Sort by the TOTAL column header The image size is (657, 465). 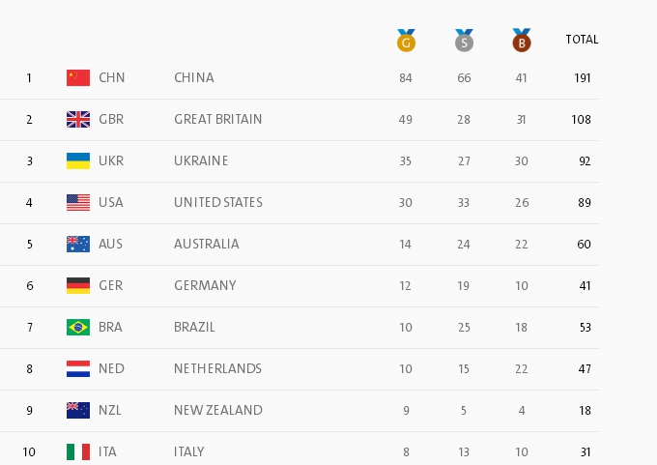click(x=582, y=40)
